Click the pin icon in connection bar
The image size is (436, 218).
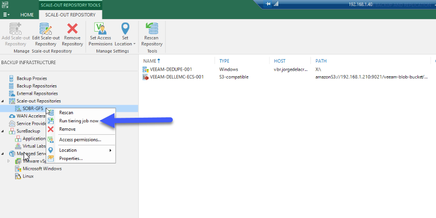[x=268, y=4]
